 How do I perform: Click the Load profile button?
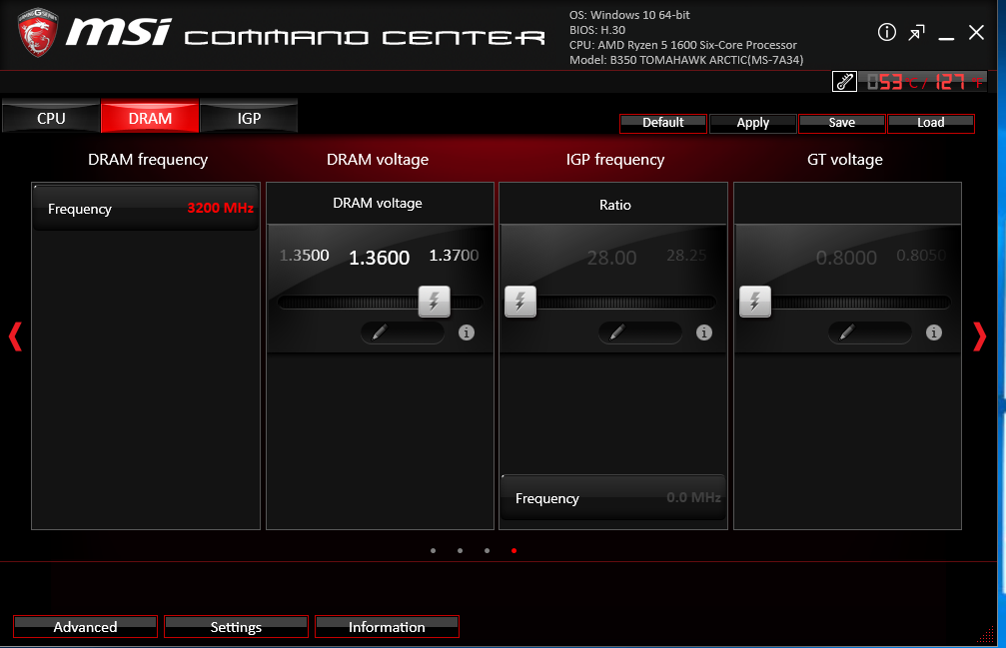[931, 123]
